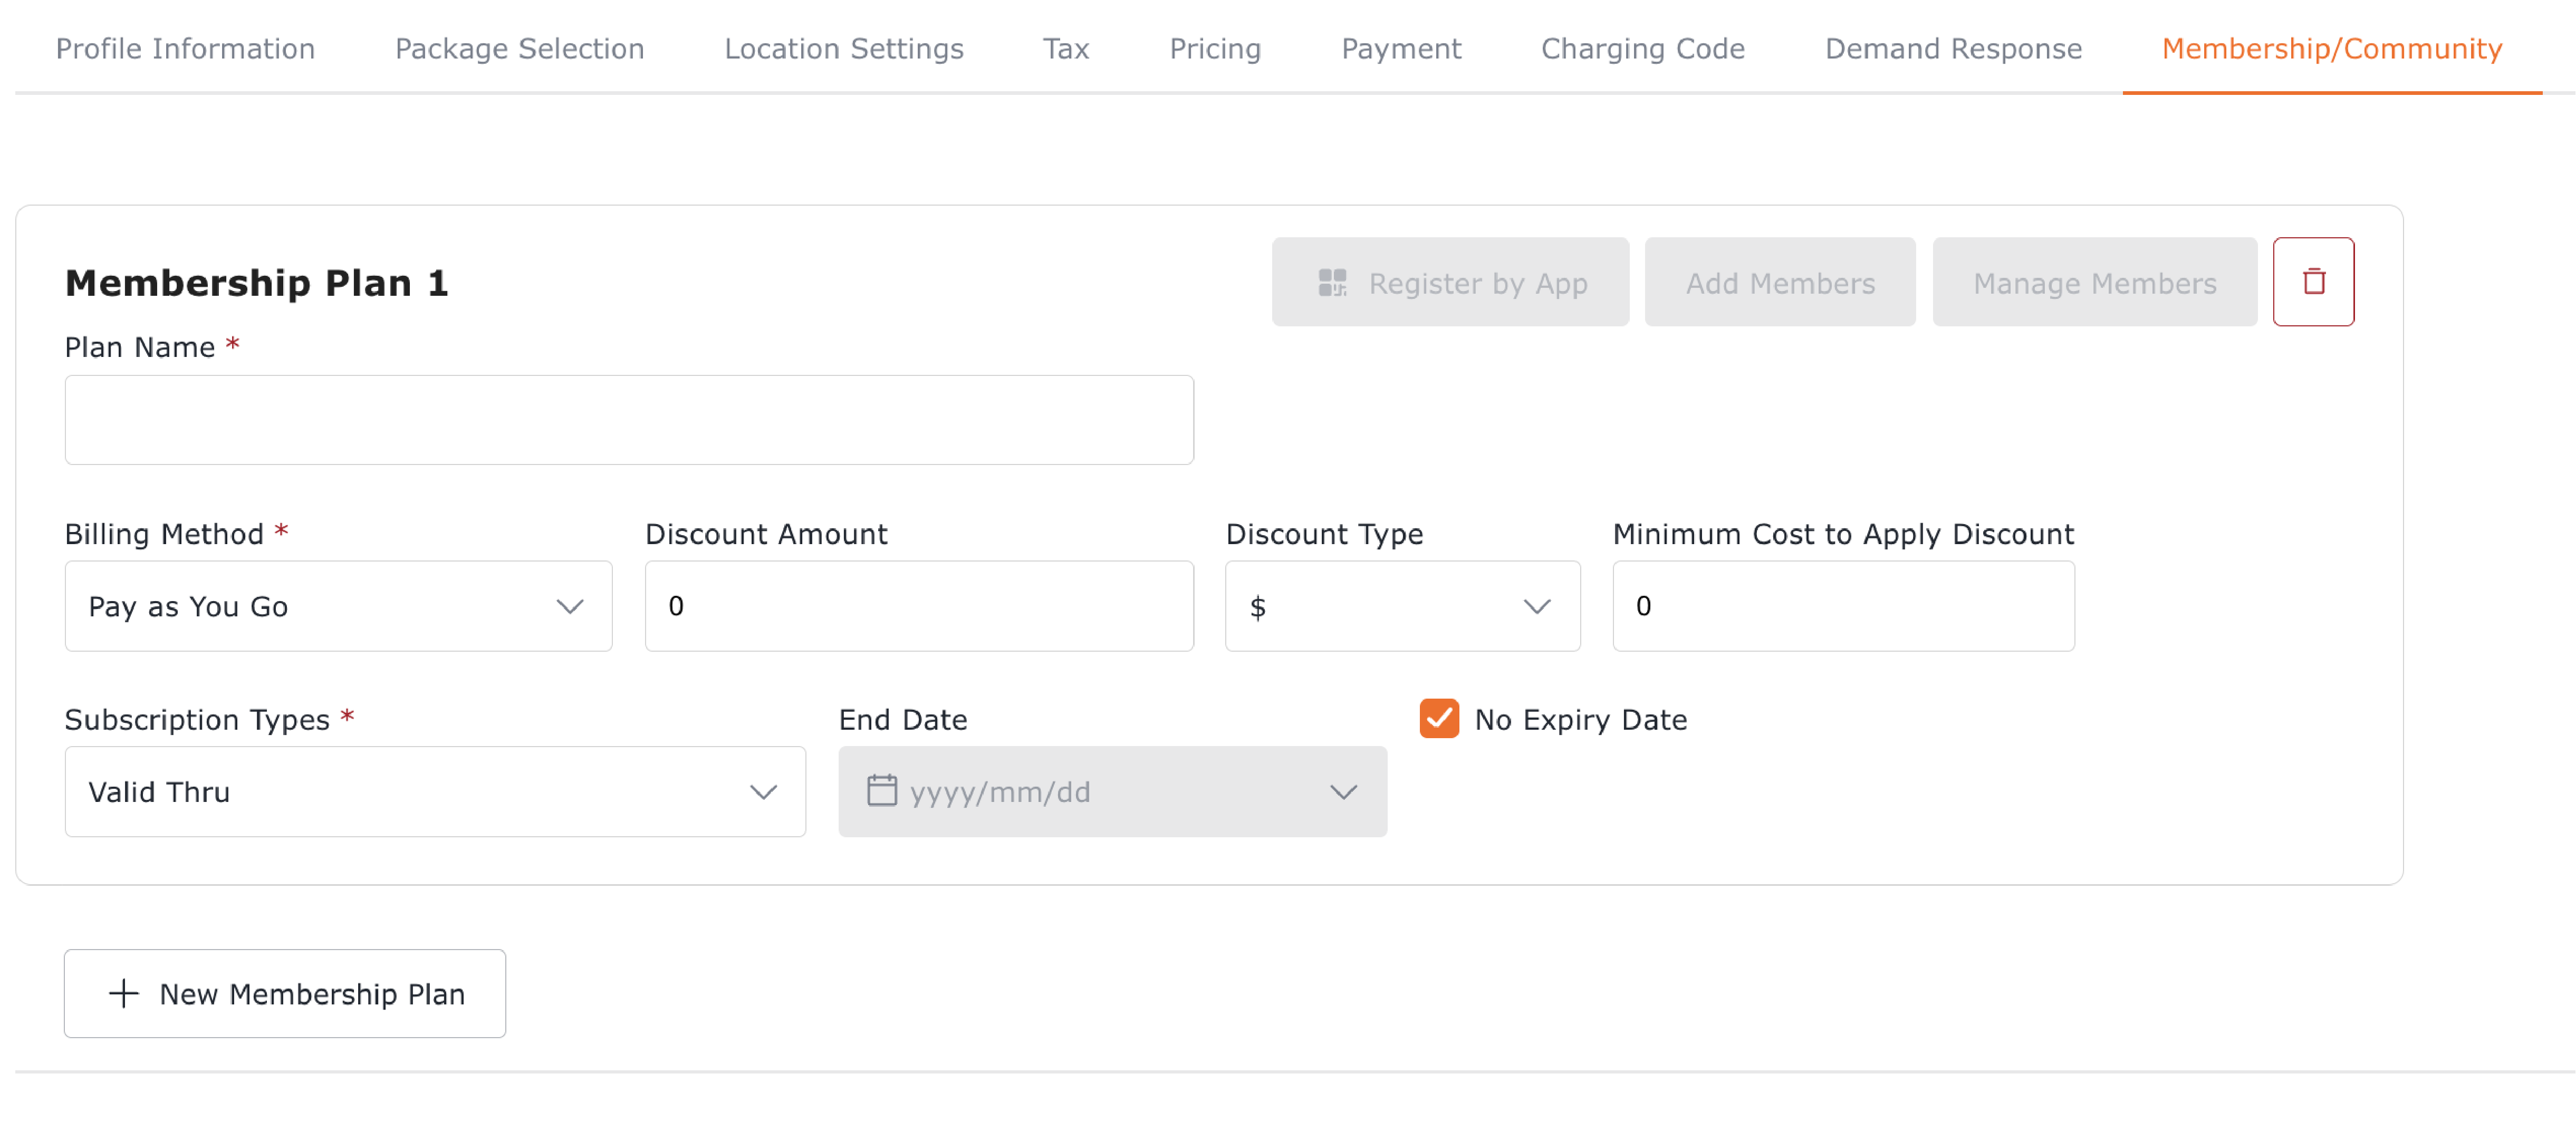Viewport: 2576px width, 1122px height.
Task: Click the Membership Plan 1 heading
Action: tap(257, 283)
